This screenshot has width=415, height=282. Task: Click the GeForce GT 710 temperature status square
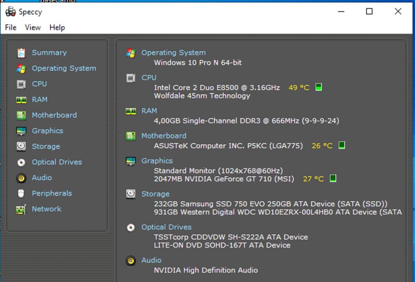pos(333,178)
